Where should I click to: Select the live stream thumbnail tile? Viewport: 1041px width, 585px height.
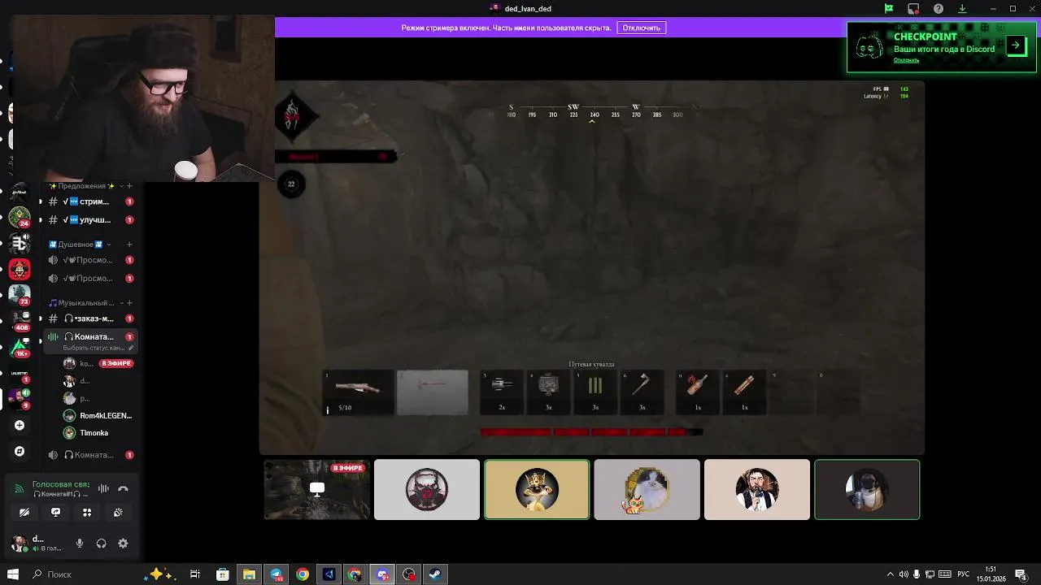point(317,489)
